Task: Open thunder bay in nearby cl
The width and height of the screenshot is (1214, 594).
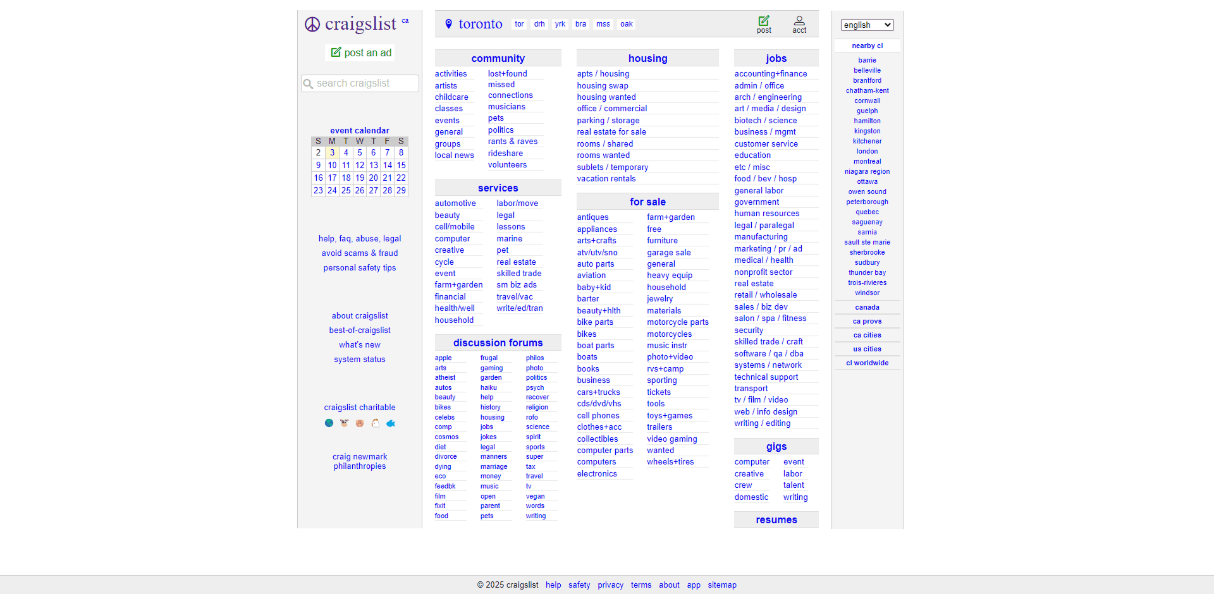Action: (867, 273)
